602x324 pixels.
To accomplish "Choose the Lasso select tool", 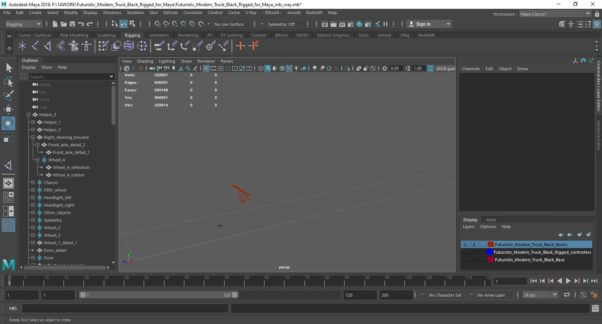I will (8, 82).
